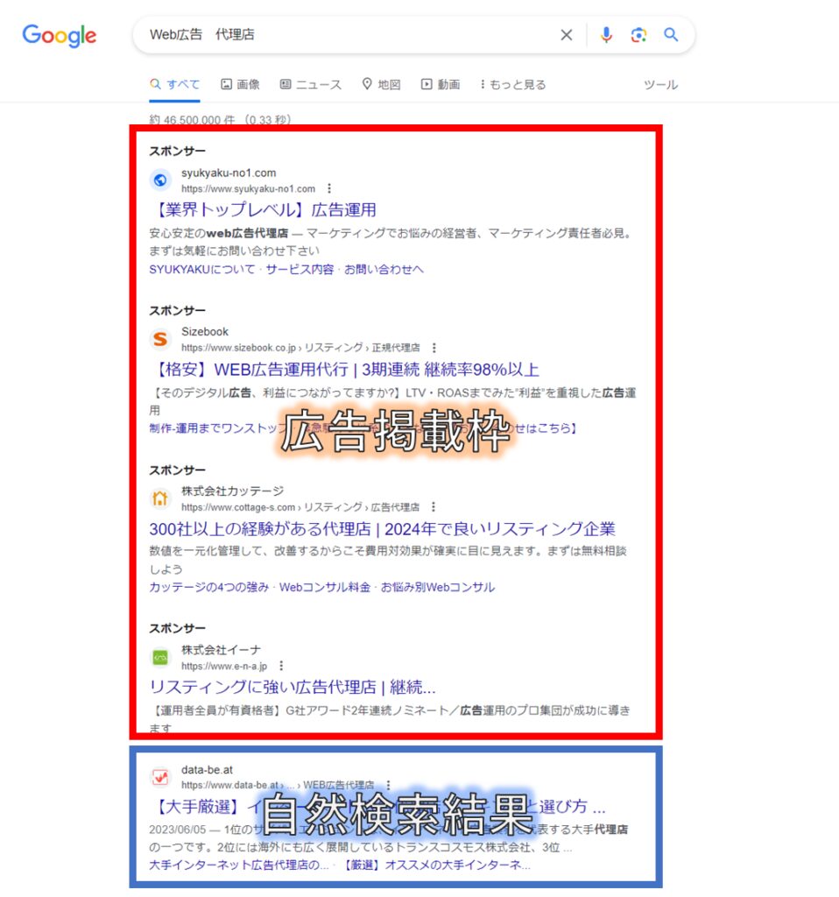Click the syukyaku-no1.com globe favicon
The height and width of the screenshot is (897, 839).
coord(161,180)
